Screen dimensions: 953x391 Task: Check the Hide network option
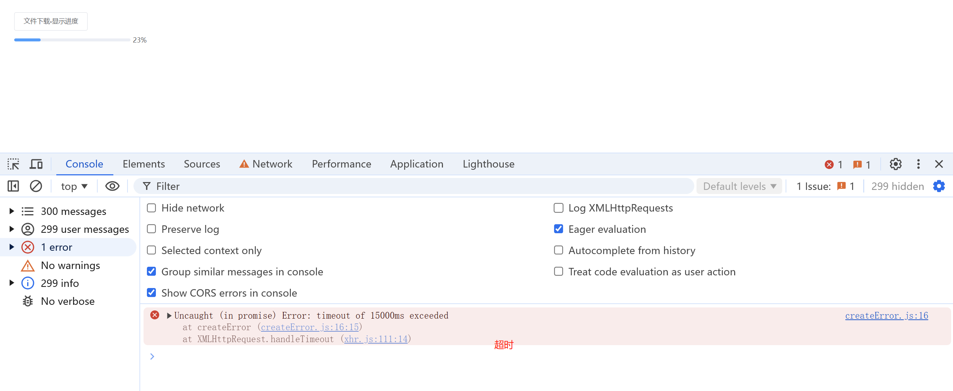(x=151, y=208)
